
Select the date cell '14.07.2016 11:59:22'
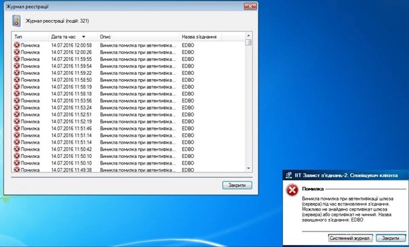tap(72, 73)
